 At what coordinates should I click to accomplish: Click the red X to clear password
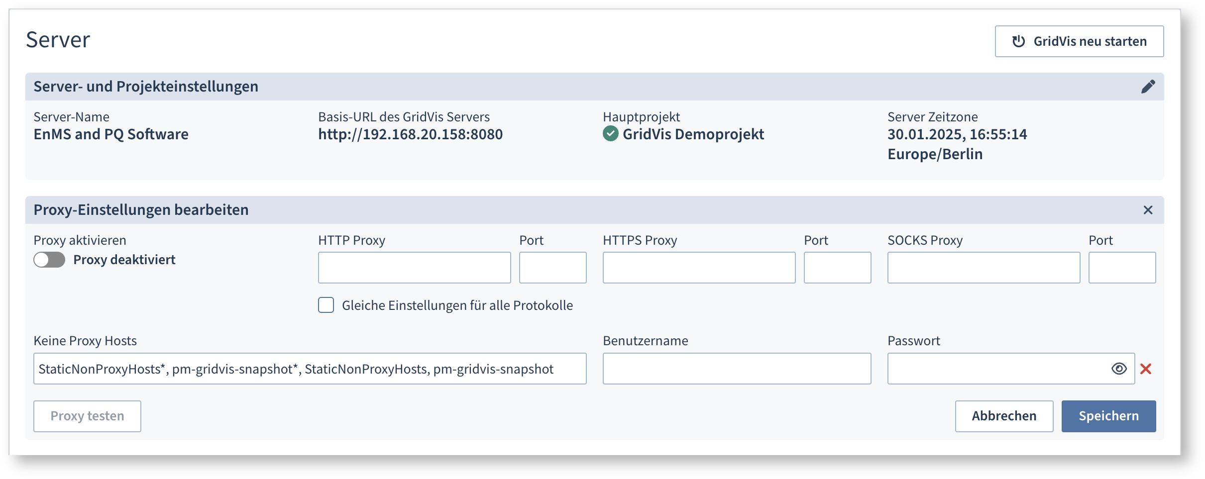[1146, 369]
